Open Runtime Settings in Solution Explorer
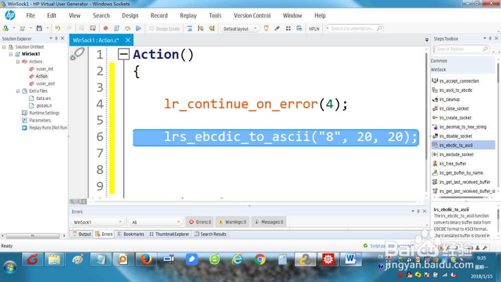 (41, 113)
